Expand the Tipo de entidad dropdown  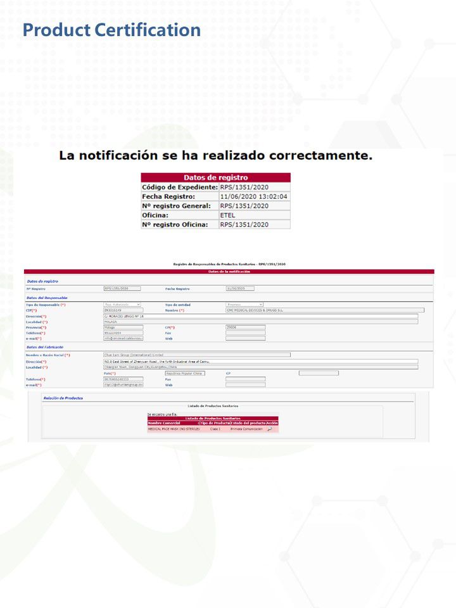pyautogui.click(x=244, y=305)
